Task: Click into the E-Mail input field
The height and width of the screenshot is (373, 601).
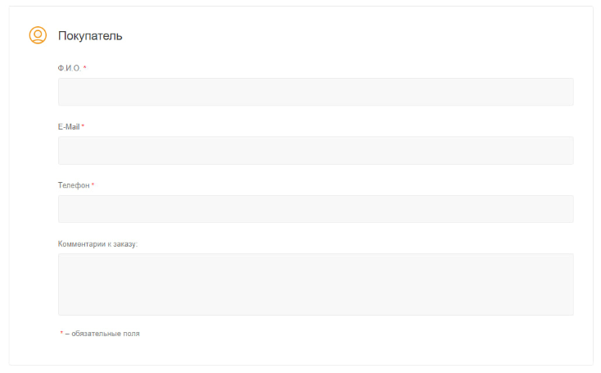Action: coord(315,151)
